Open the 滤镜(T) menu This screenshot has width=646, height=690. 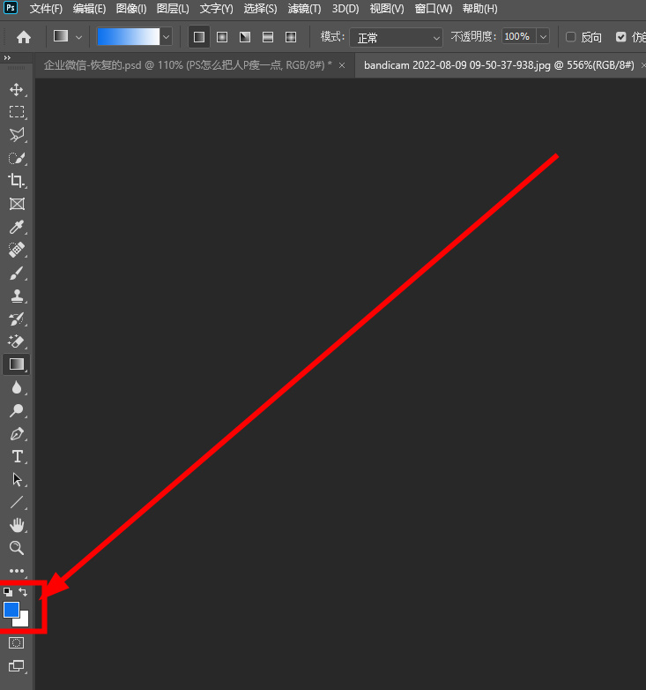click(x=304, y=9)
